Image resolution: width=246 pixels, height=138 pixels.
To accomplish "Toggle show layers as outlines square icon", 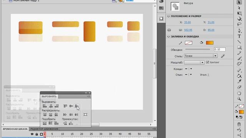I will click(x=41, y=134).
